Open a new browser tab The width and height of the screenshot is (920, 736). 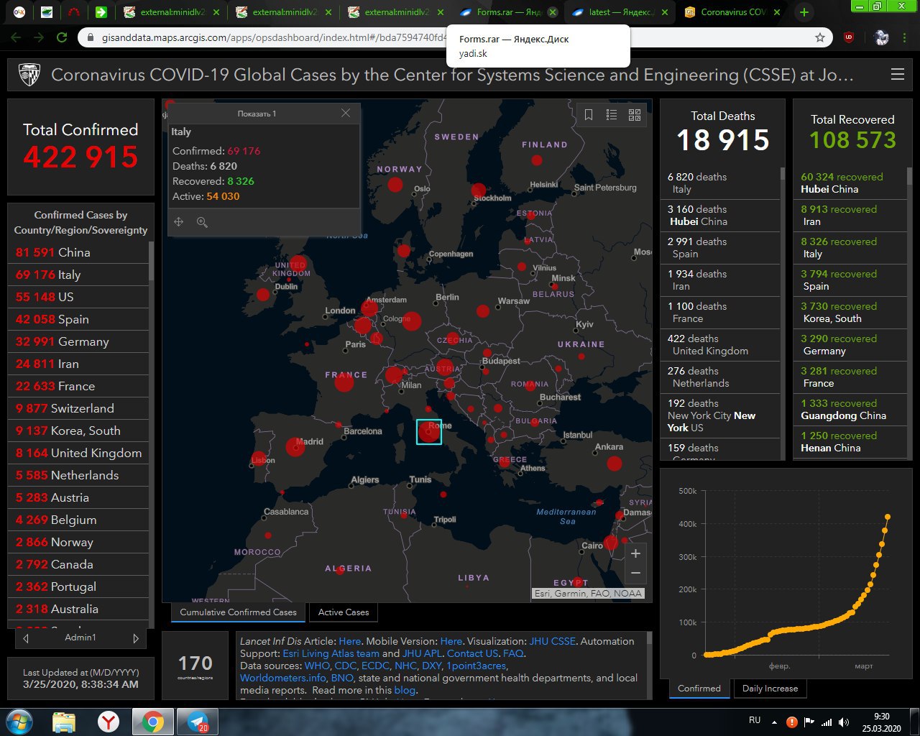click(804, 12)
